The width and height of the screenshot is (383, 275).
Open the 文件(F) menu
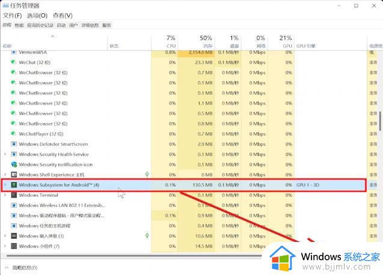pos(12,16)
